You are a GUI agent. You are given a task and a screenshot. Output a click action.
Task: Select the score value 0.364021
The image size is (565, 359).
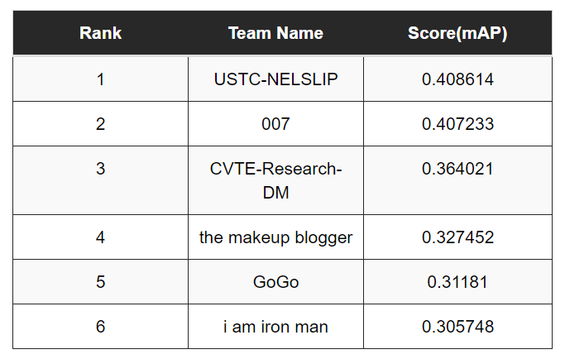(x=457, y=169)
